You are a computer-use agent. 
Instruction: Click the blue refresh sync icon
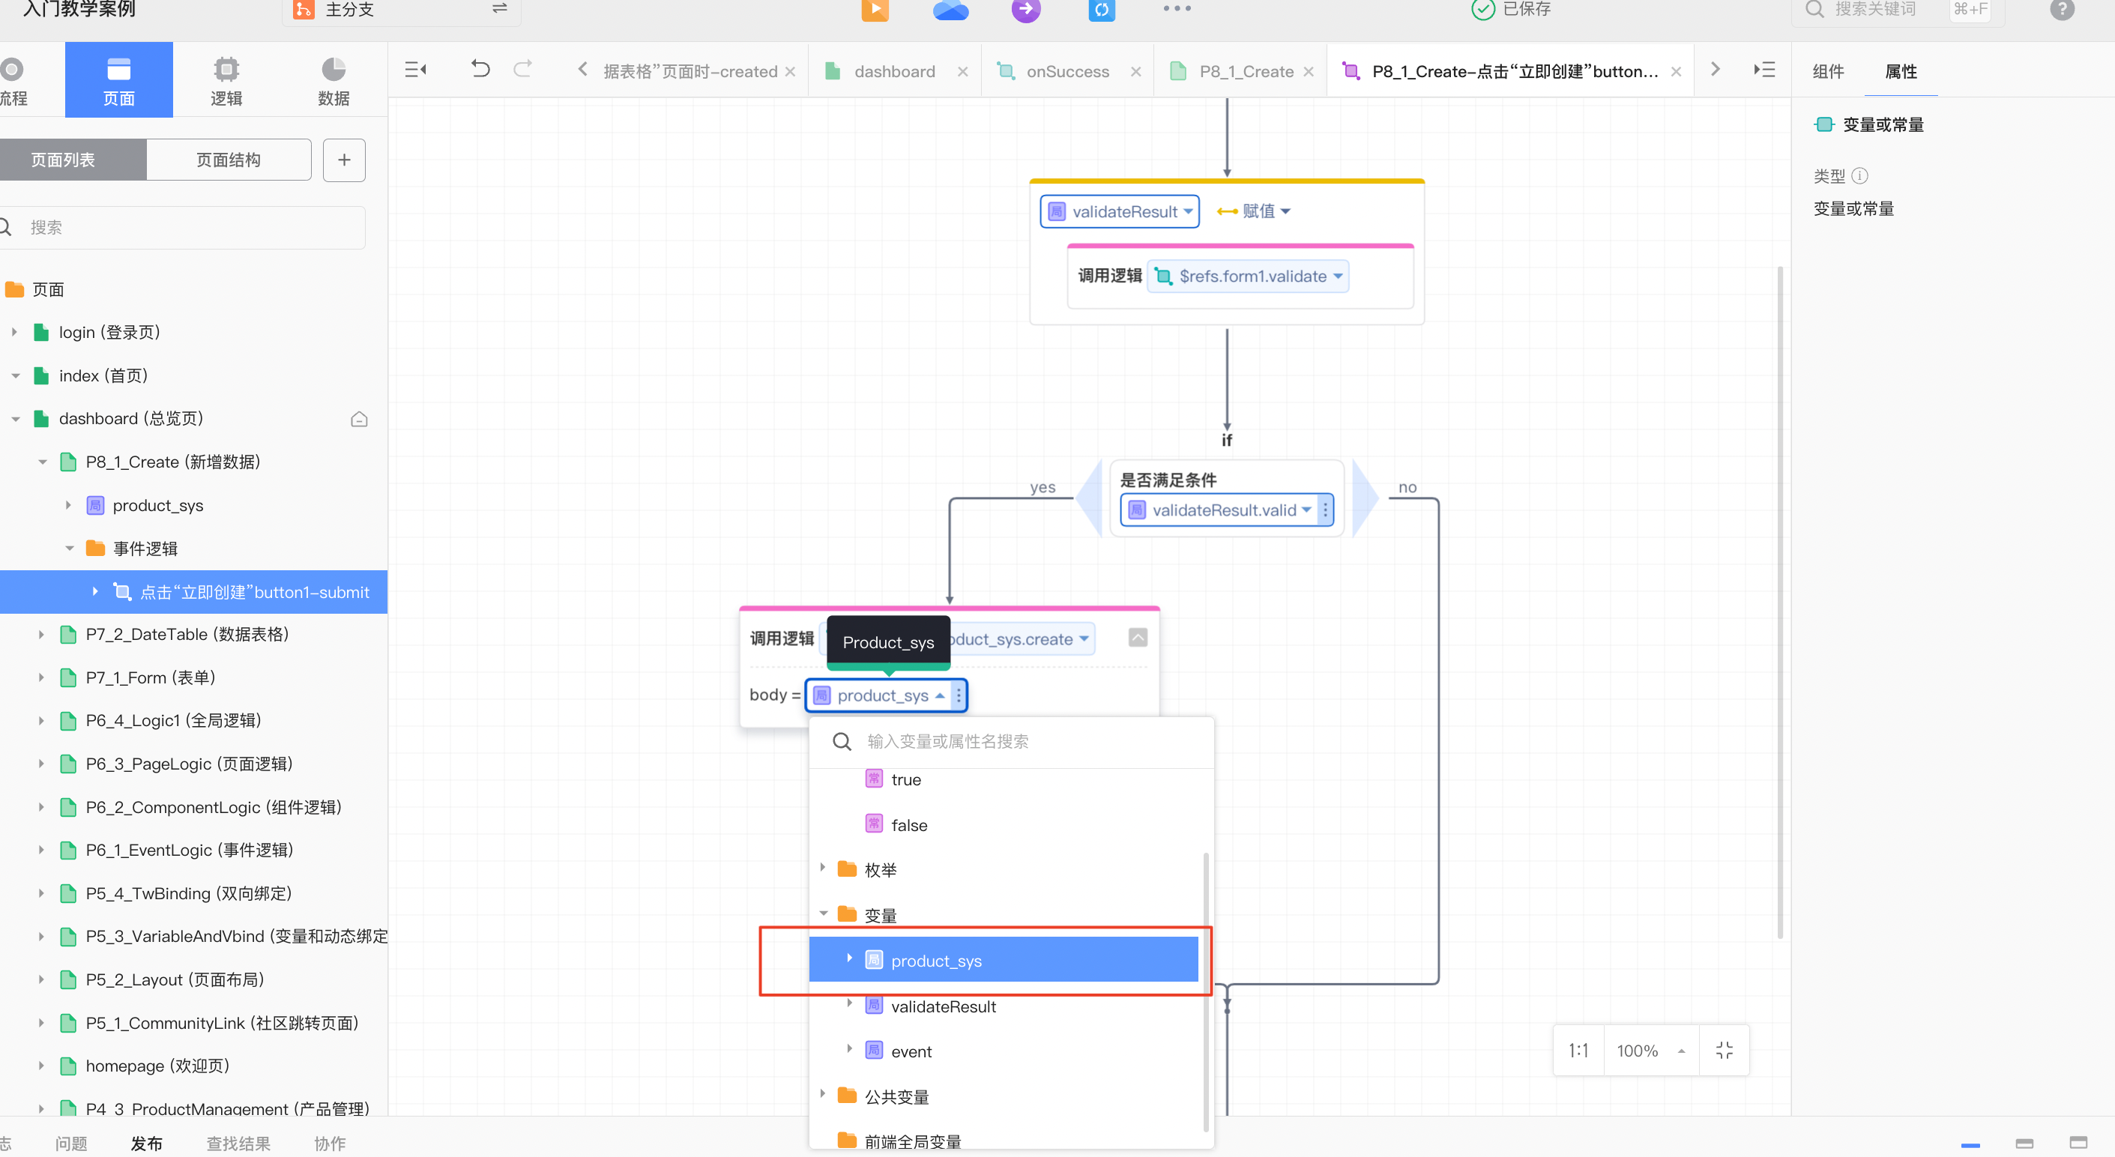[x=1101, y=10]
